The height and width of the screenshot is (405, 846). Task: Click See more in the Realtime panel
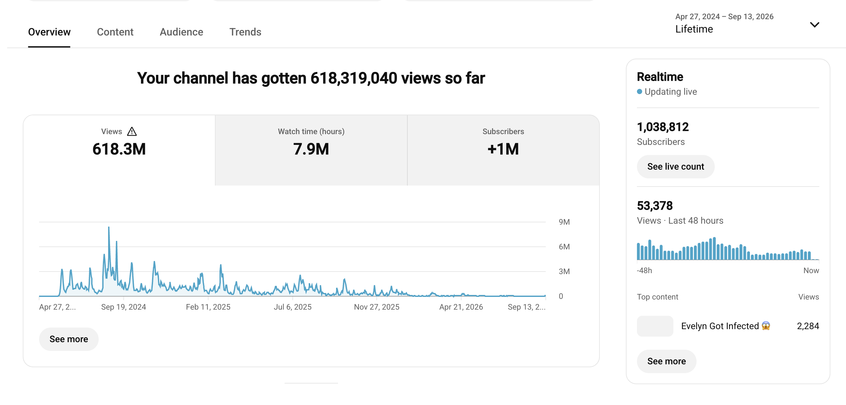(666, 361)
